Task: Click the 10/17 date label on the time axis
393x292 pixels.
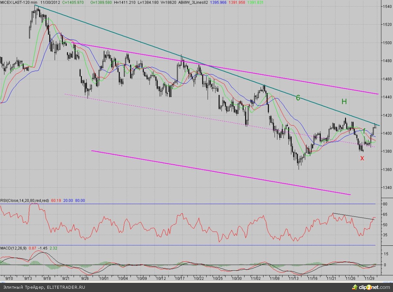Action: coord(179,278)
